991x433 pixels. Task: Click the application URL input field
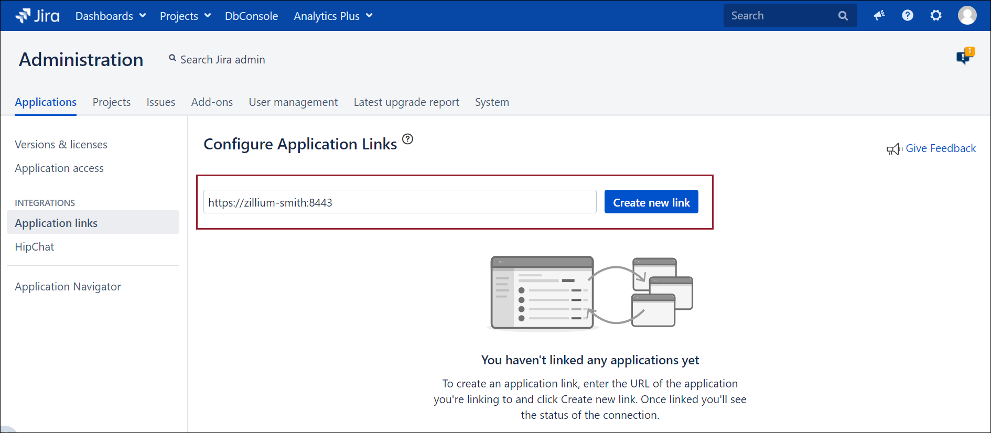pos(400,202)
